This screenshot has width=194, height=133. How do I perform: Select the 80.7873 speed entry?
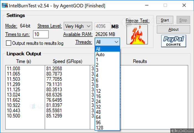[54, 74]
